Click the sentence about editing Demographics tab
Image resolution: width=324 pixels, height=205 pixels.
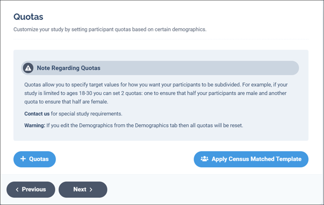click(145, 125)
